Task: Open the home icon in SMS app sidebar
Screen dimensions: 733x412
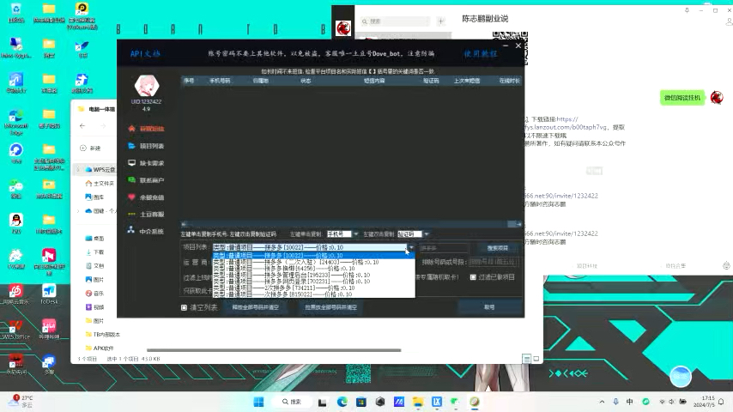Action: pos(132,129)
